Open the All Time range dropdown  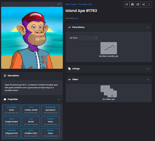pyautogui.click(x=83, y=38)
